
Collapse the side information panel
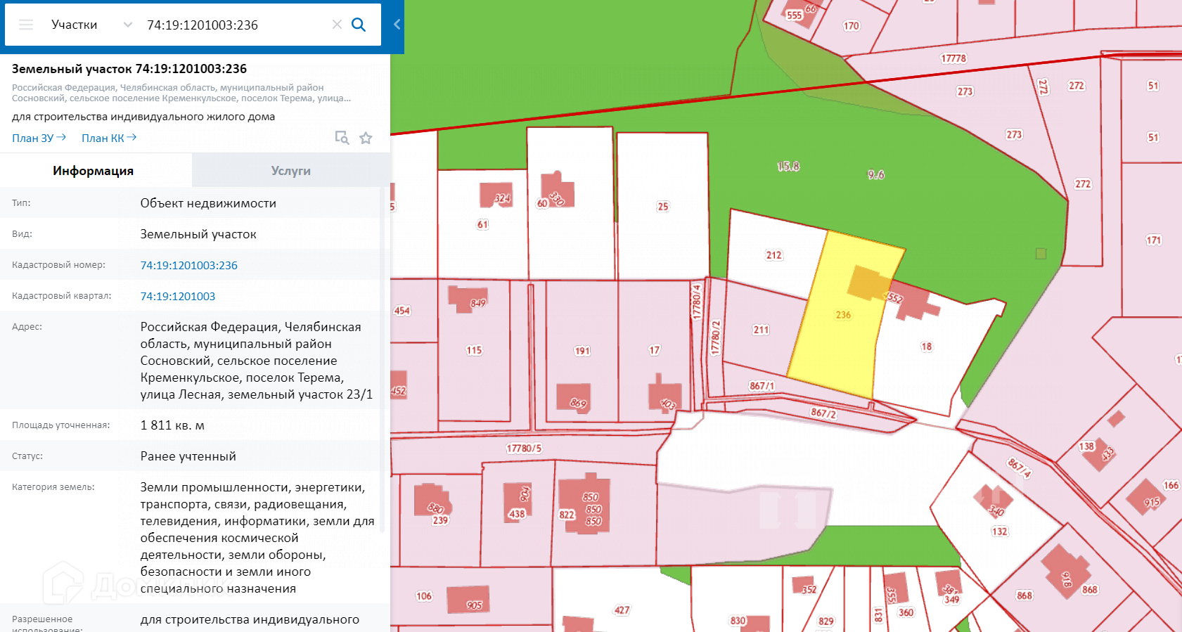397,25
